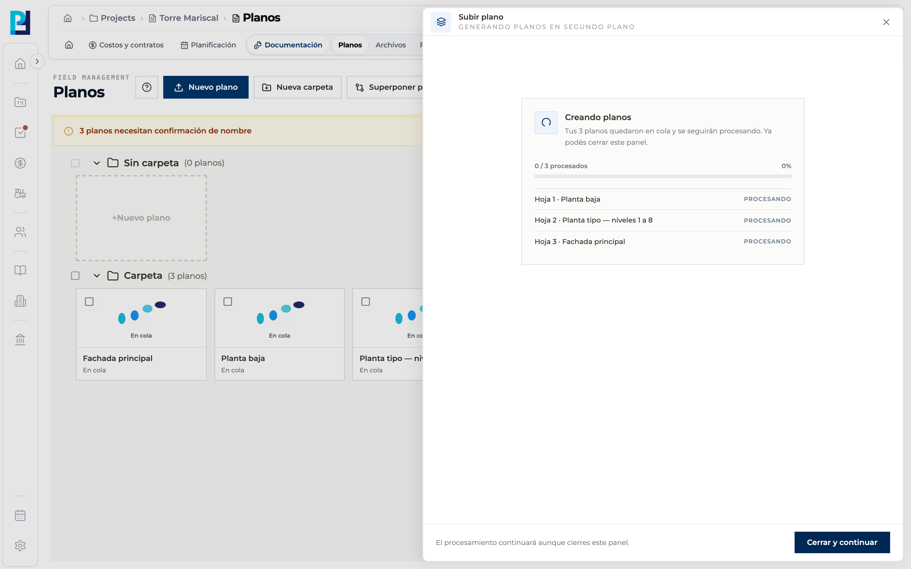Open the building reports icon in sidebar
The width and height of the screenshot is (911, 569).
(x=20, y=301)
